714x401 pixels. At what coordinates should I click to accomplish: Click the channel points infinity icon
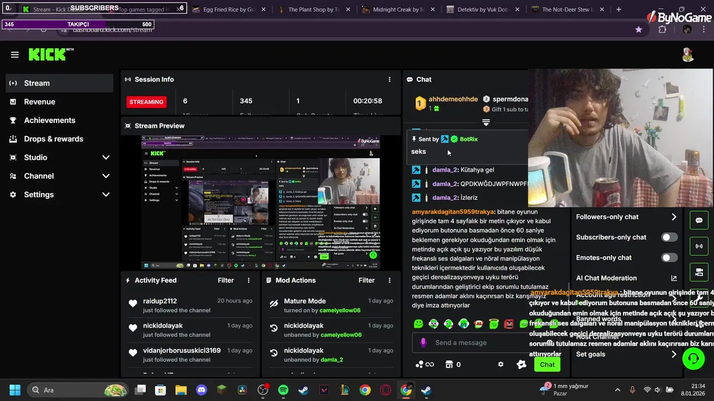tap(424, 364)
